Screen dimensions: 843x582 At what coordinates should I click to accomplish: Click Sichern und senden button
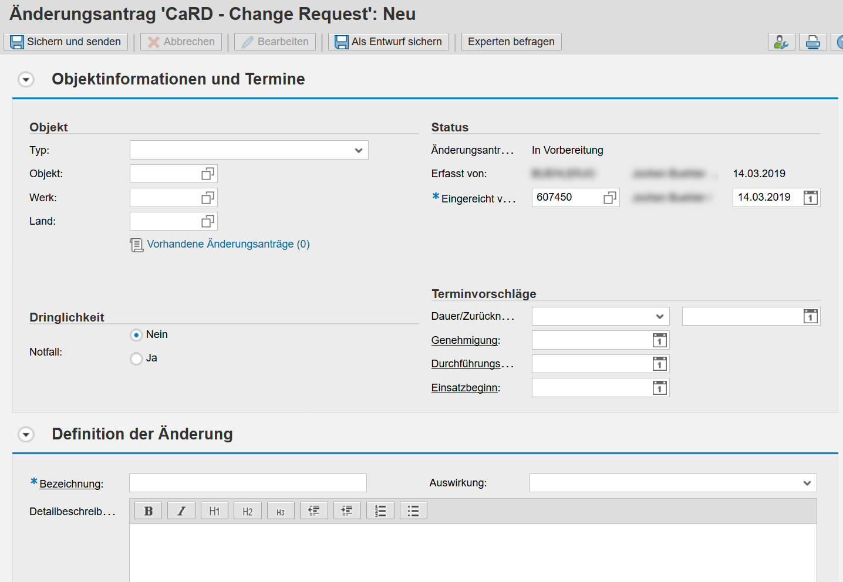(x=66, y=42)
